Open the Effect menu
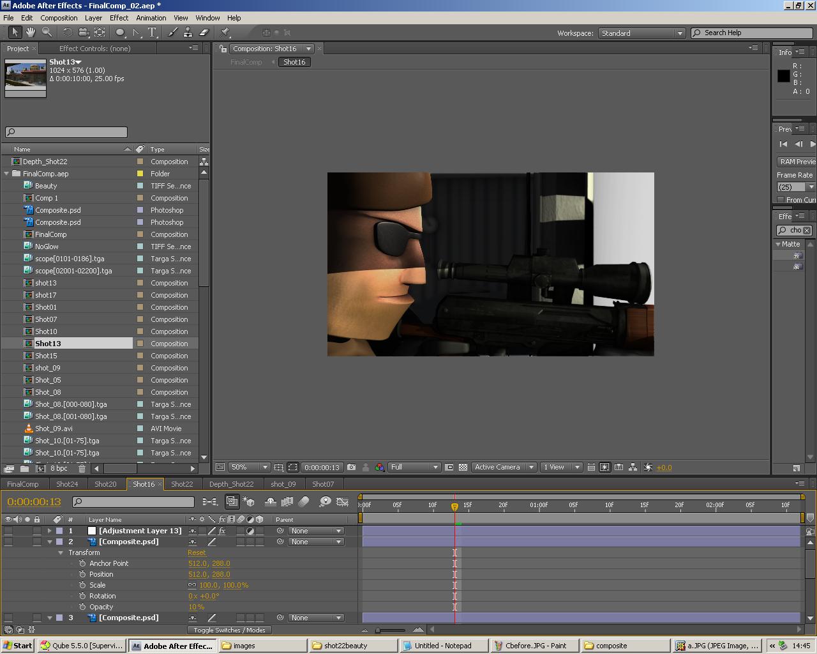This screenshot has width=817, height=654. click(119, 18)
